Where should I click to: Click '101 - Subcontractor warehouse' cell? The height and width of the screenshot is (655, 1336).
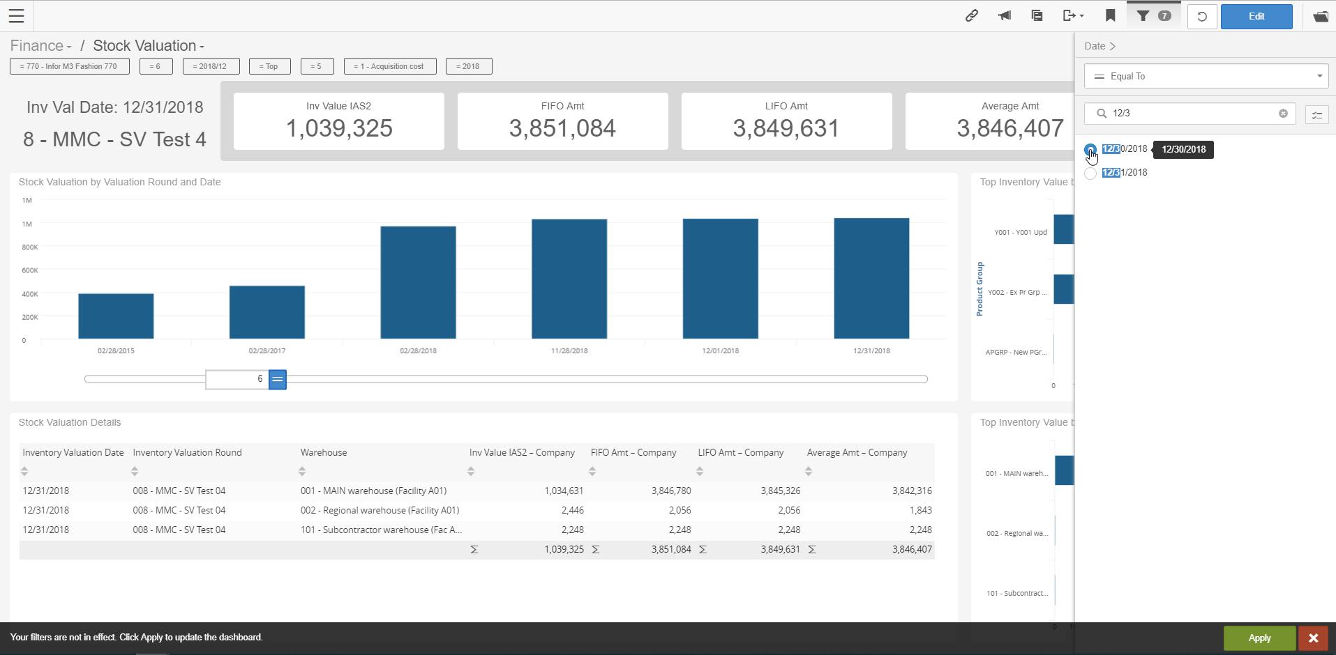coord(381,530)
